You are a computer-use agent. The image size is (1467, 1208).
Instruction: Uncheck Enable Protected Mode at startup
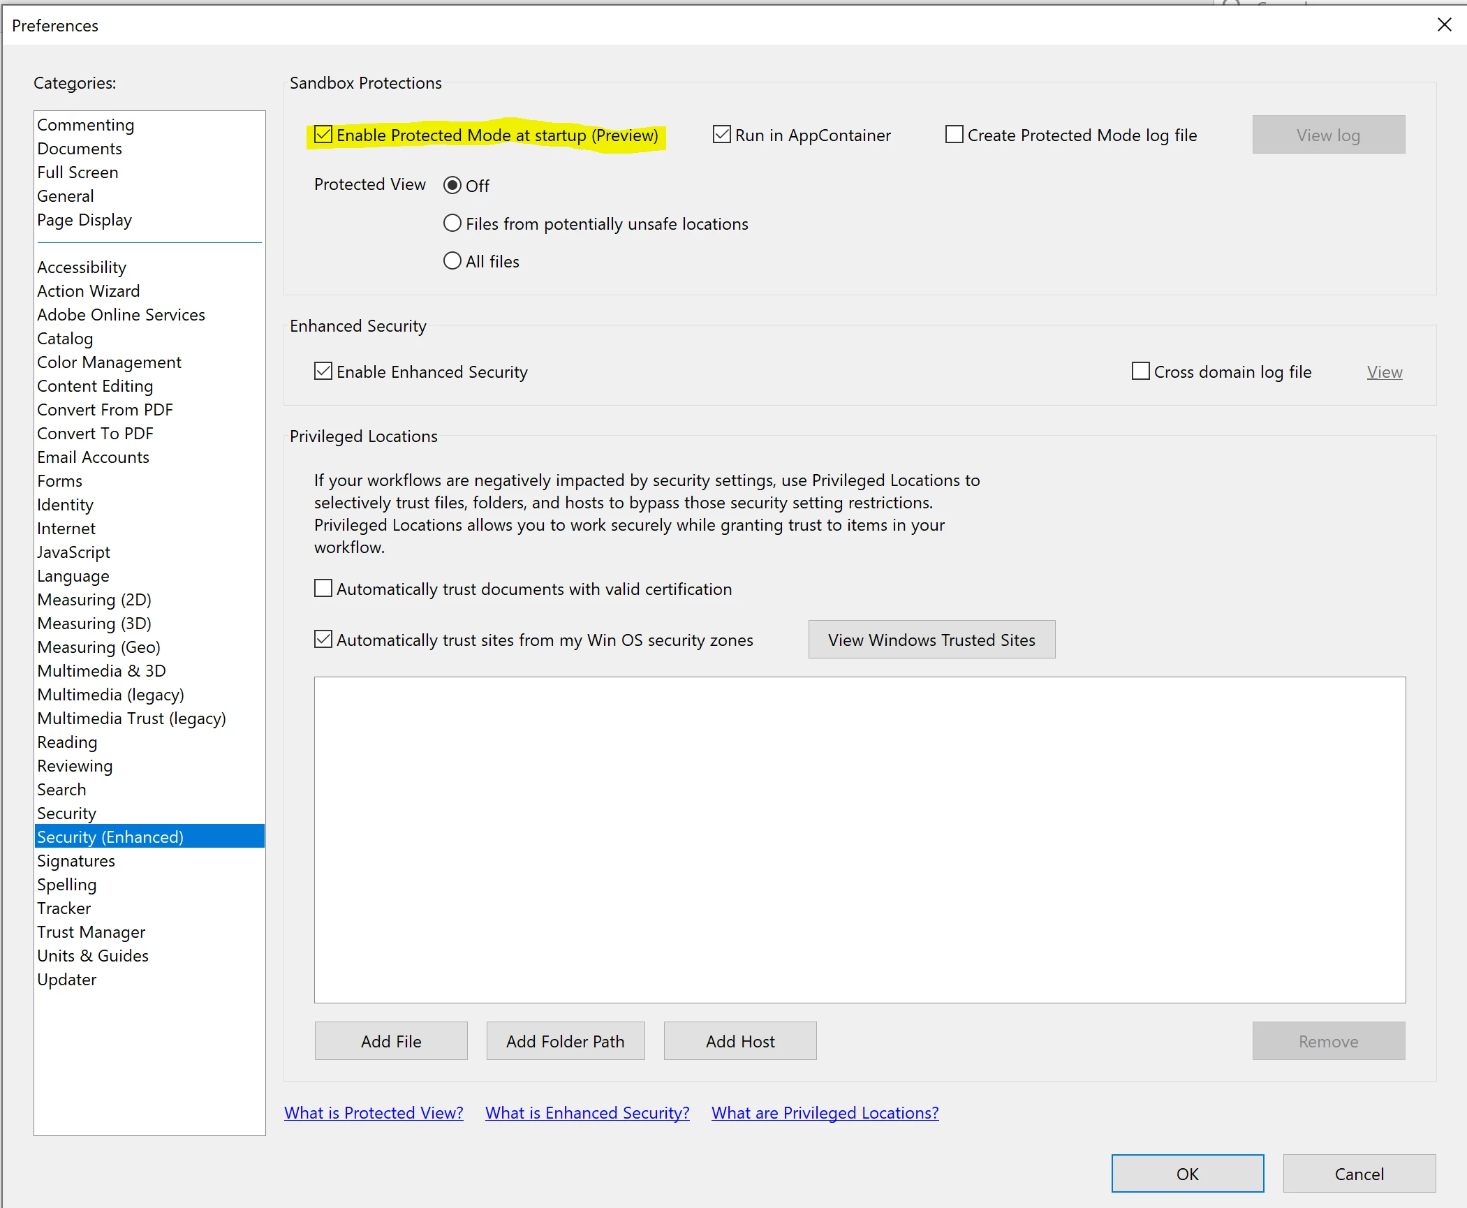click(323, 135)
